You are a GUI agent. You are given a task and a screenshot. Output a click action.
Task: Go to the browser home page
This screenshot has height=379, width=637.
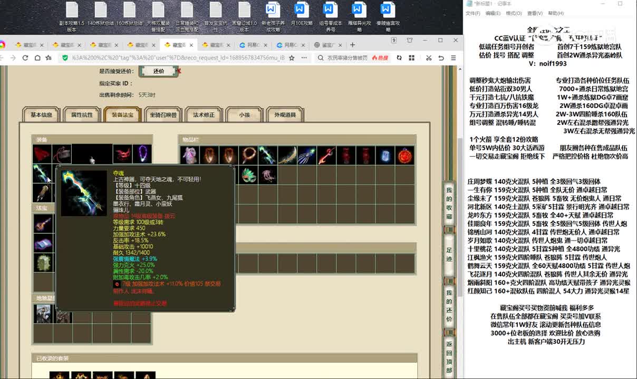pyautogui.click(x=37, y=58)
